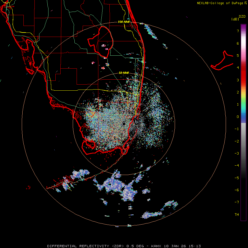Image resolution: width=248 pixels, height=248 pixels.
Task: Click the -2 value on the color scale
Action: 237,141
